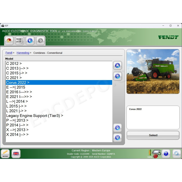The height and width of the screenshot is (182, 182).
Task: Select model E 2016 I--->>
Action: 59,92
